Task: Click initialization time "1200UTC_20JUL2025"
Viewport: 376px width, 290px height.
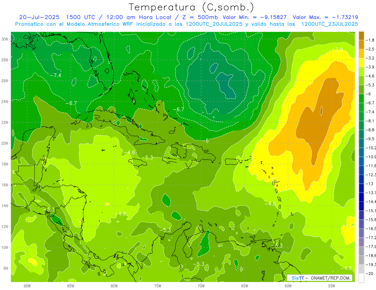Action: pyautogui.click(x=214, y=24)
